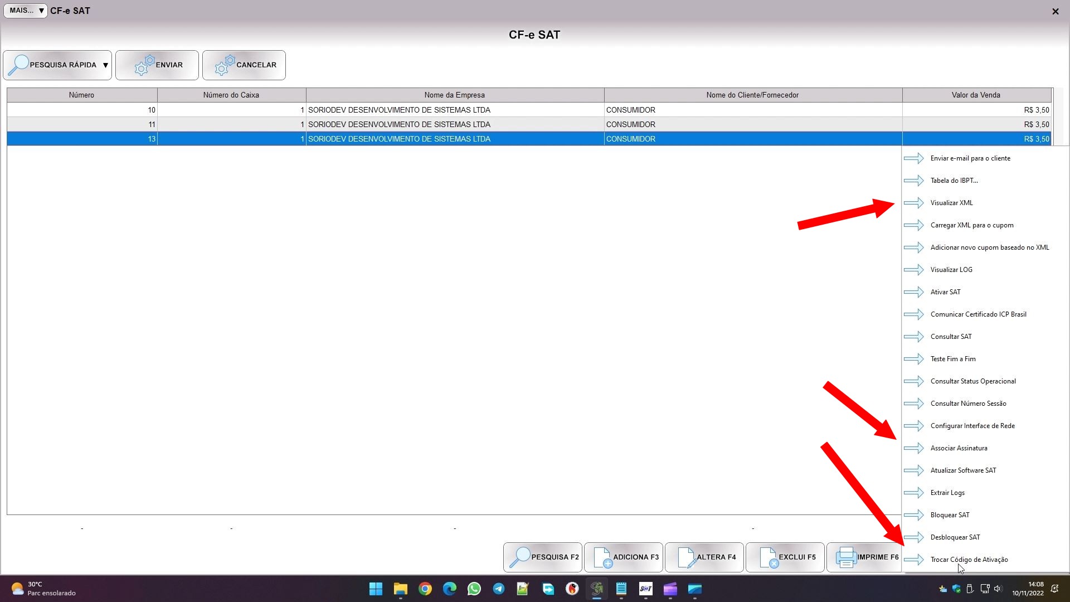Select Extrair Logs from the menu
The image size is (1070, 602).
pos(947,493)
